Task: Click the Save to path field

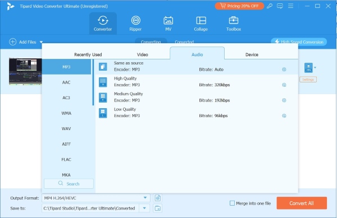Action: pyautogui.click(x=90, y=208)
